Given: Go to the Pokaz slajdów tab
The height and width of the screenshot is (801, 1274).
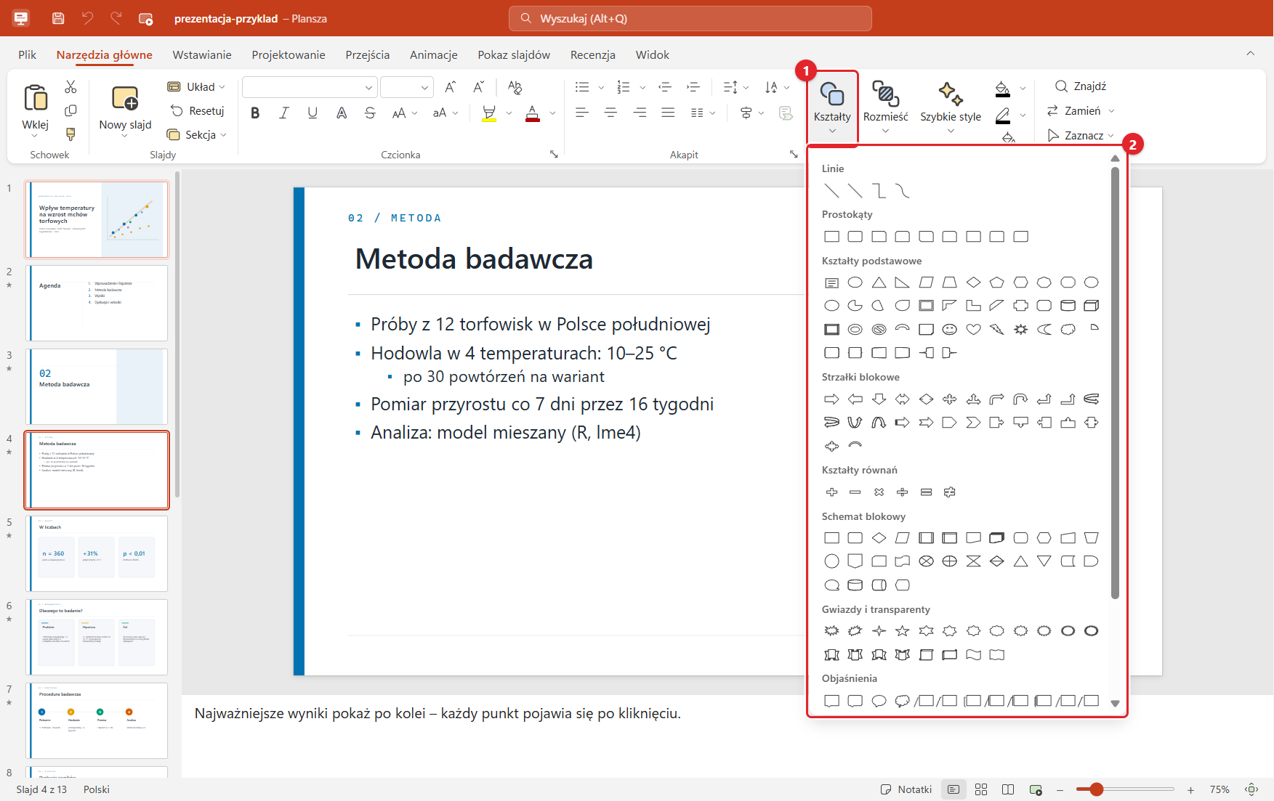Looking at the screenshot, I should (514, 54).
